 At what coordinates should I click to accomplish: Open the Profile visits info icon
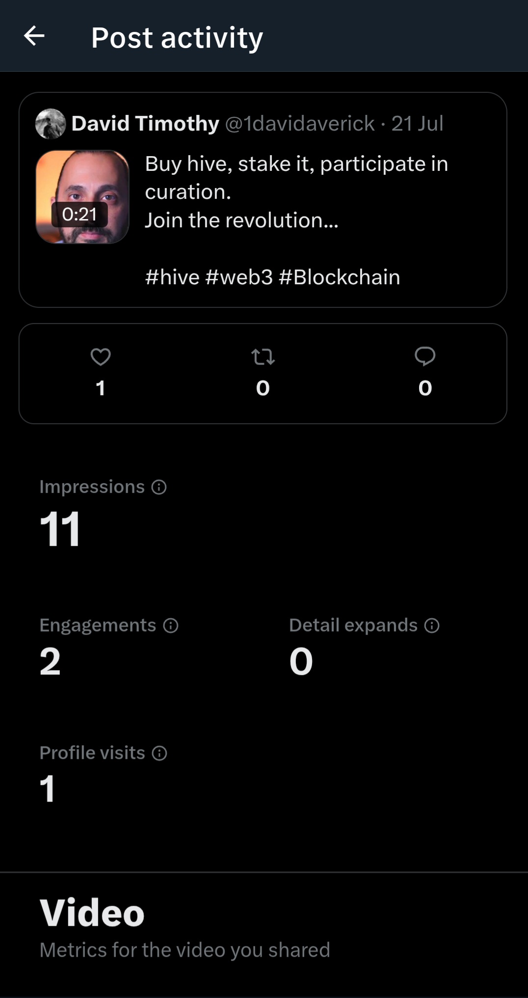(159, 753)
